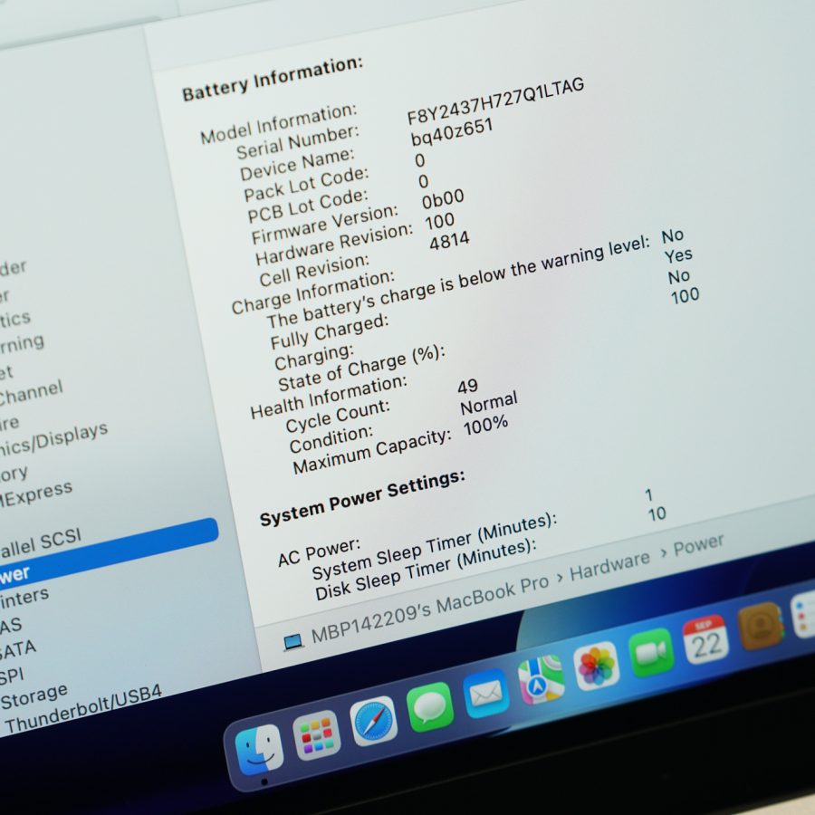
Task: Click the Disk Sleep Timer (Minutes) label
Action: click(426, 570)
